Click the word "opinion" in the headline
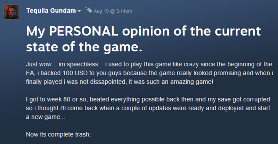The width and height of the screenshot is (278, 144). 146,32
